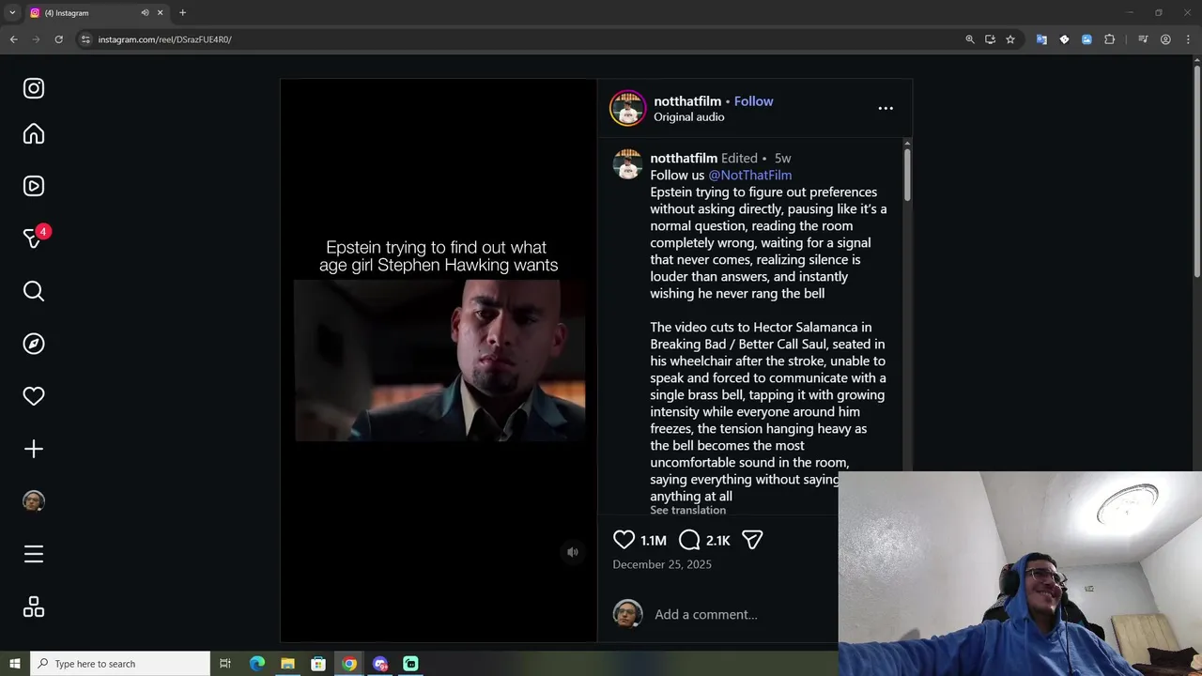Screen dimensions: 1202x676
Task: Open notthatfilm profile from header username
Action: point(687,101)
